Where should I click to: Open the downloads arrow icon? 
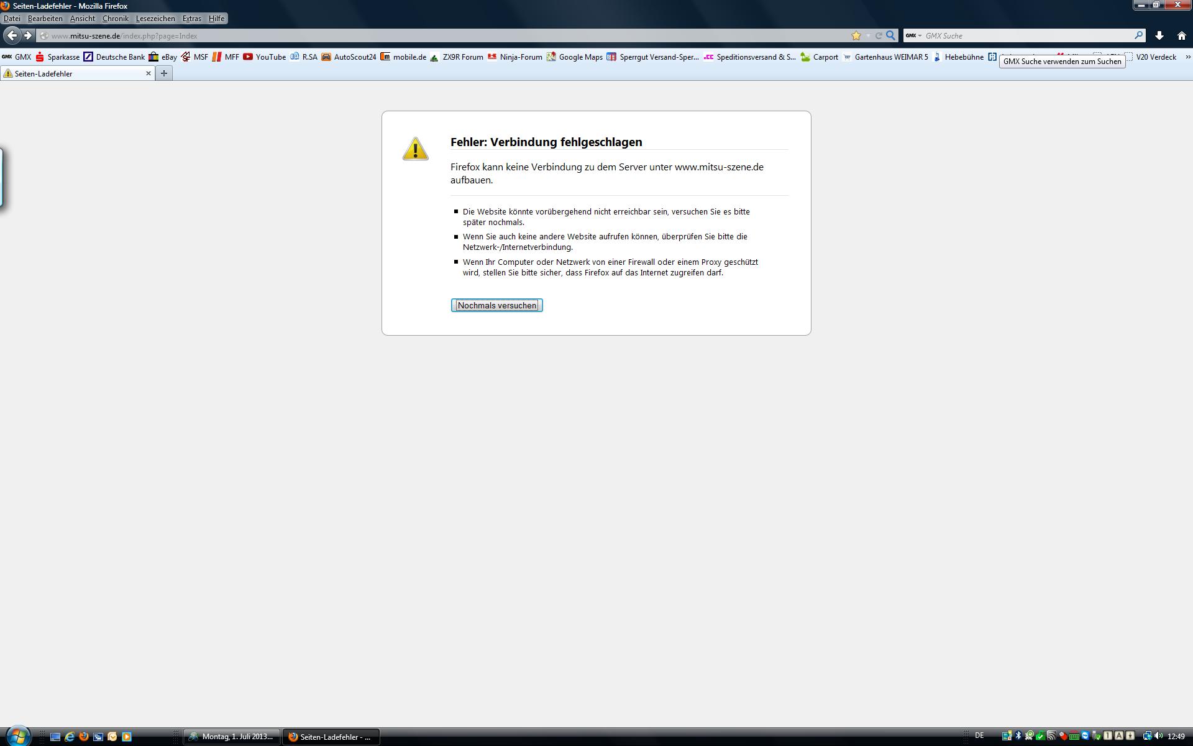[1159, 35]
